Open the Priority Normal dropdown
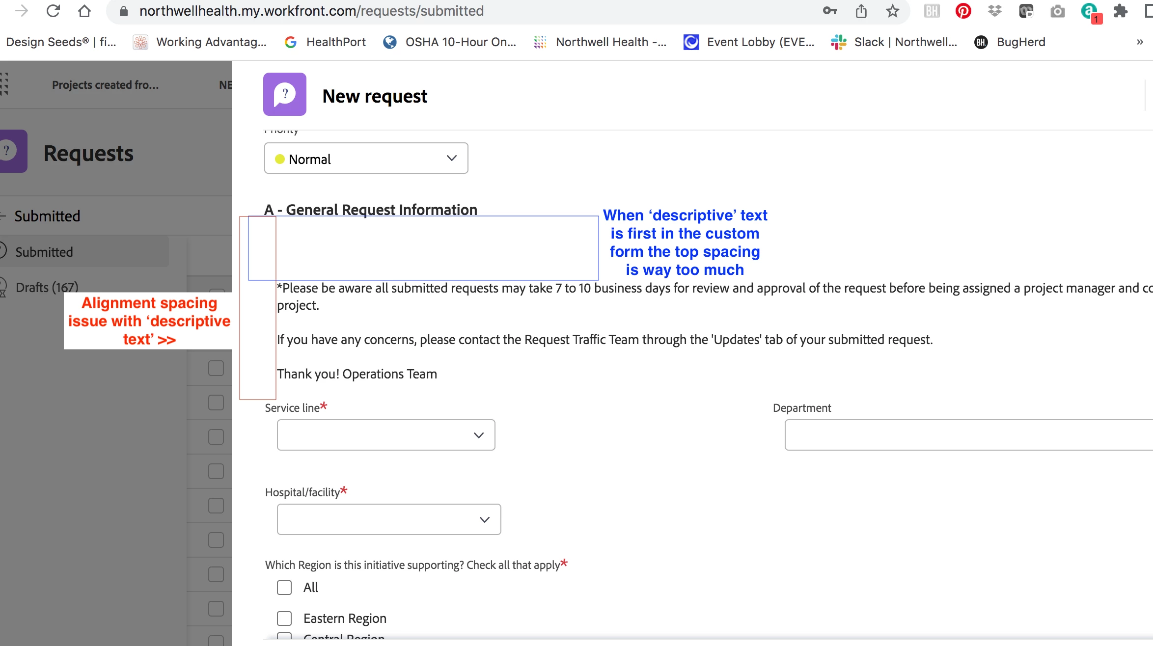Viewport: 1153px width, 646px height. (x=366, y=159)
